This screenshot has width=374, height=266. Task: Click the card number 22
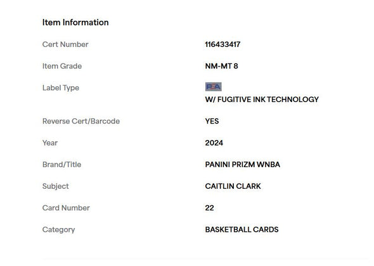209,208
